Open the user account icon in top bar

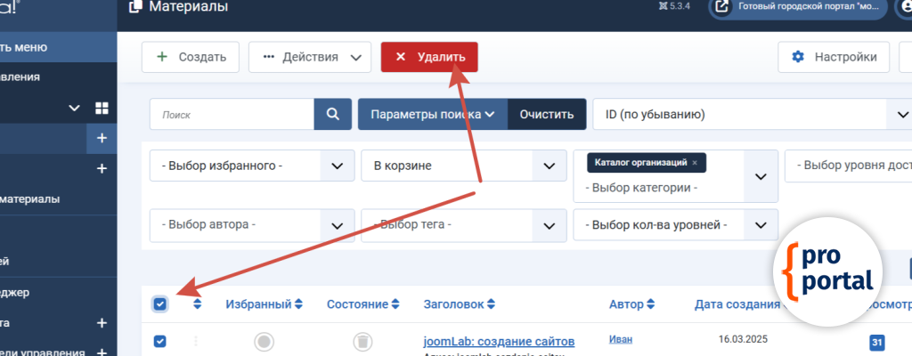point(902,8)
